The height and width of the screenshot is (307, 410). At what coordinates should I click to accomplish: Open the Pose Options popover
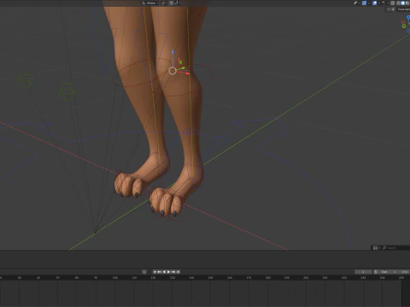(404, 9)
